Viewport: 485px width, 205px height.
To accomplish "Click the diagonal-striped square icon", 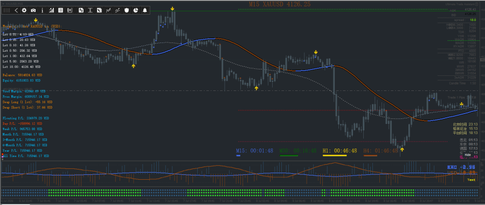I will (99, 10).
